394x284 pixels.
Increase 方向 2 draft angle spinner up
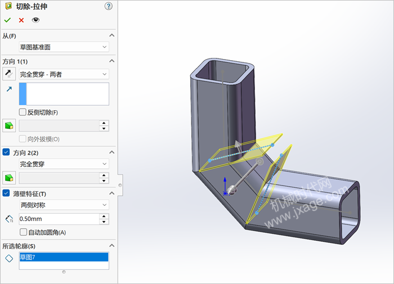(104, 175)
